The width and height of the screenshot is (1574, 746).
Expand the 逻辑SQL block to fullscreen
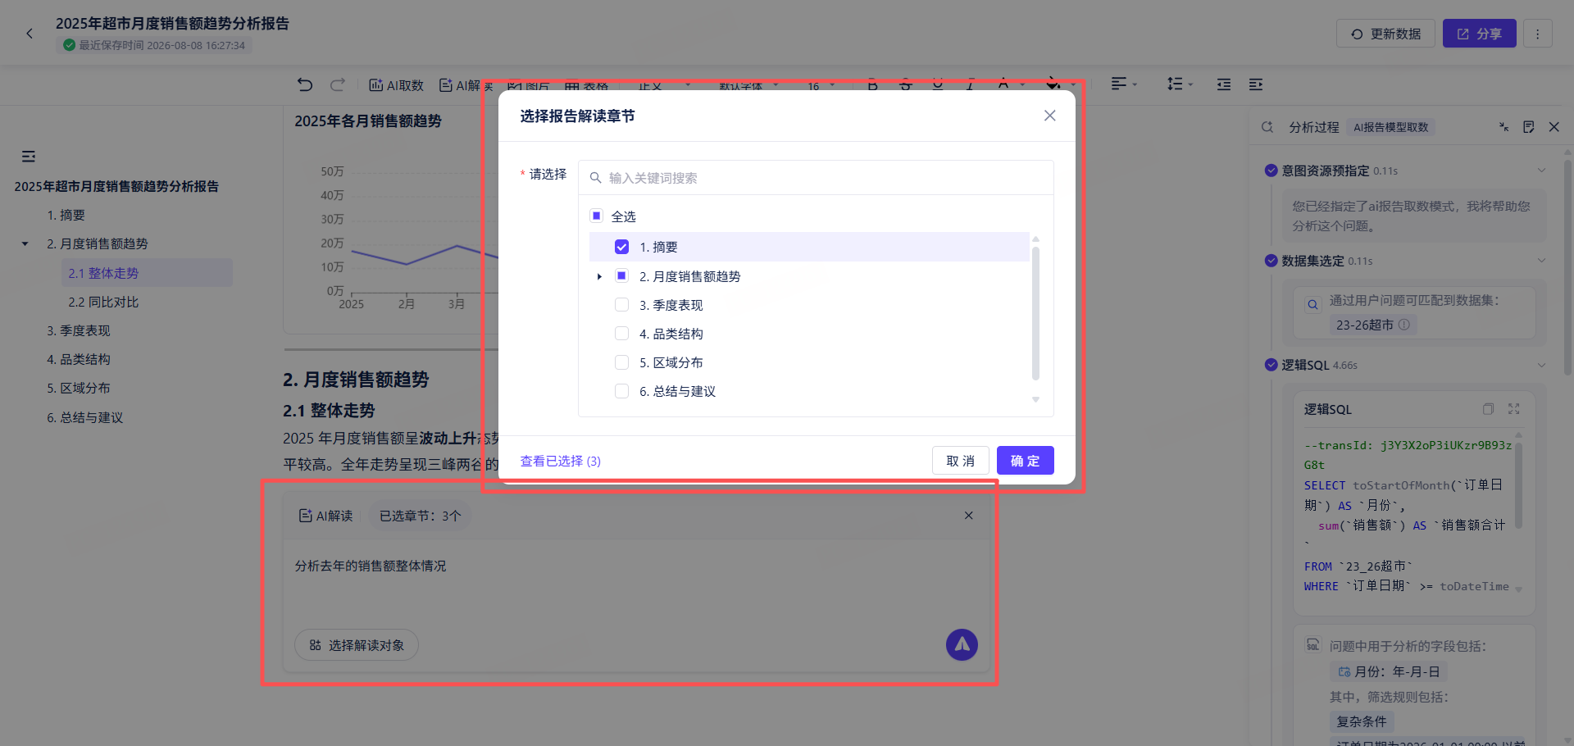tap(1514, 409)
